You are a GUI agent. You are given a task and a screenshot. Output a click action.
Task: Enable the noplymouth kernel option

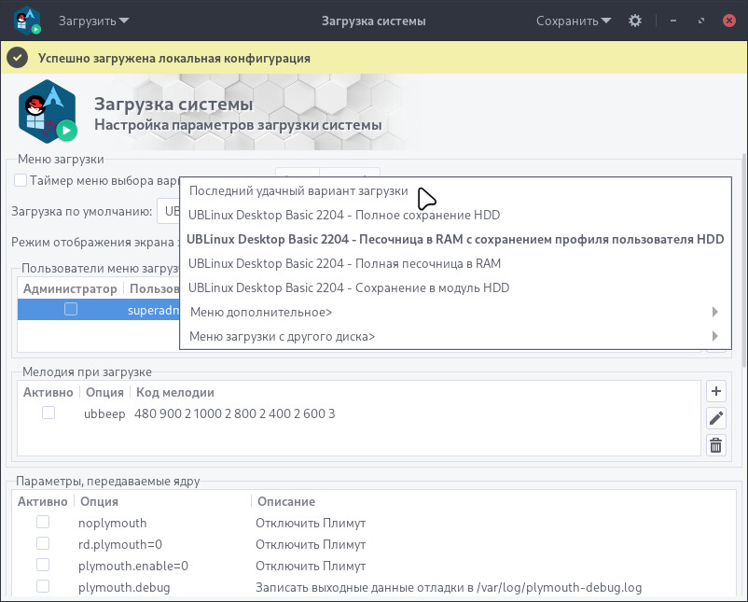pyautogui.click(x=43, y=522)
